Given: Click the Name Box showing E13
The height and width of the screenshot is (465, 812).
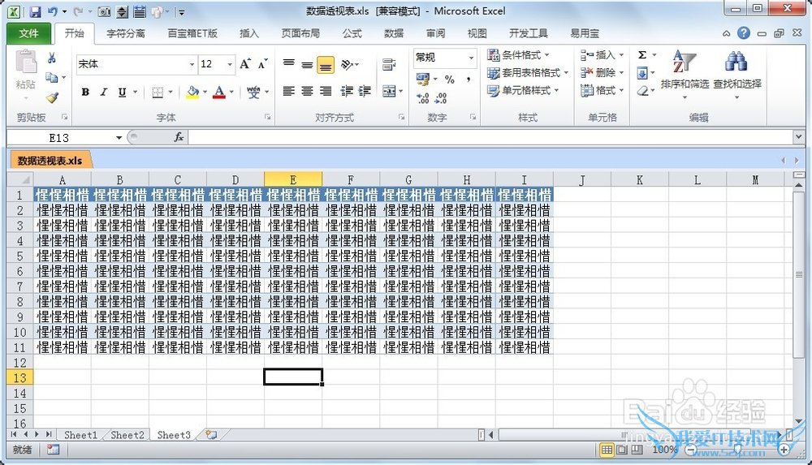Looking at the screenshot, I should (58, 138).
